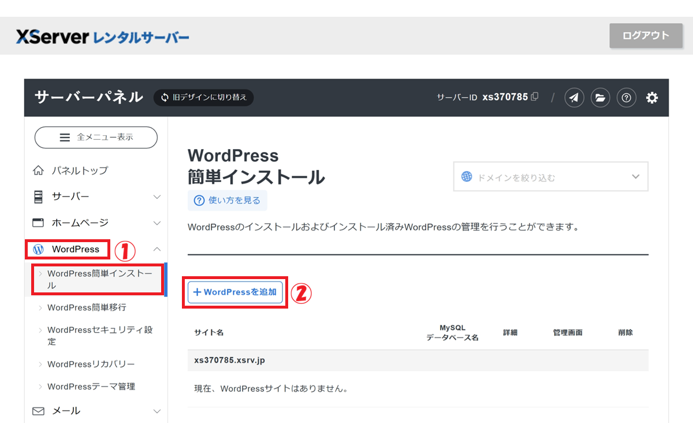The image size is (693, 423).
Task: Click the 管理画面 column header
Action: pos(568,332)
